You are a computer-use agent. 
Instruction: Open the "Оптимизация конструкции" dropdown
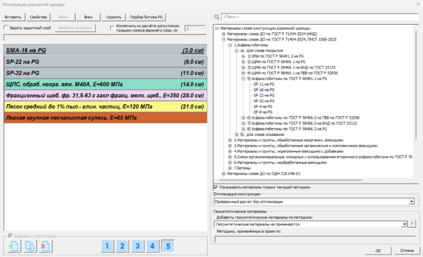(412, 201)
